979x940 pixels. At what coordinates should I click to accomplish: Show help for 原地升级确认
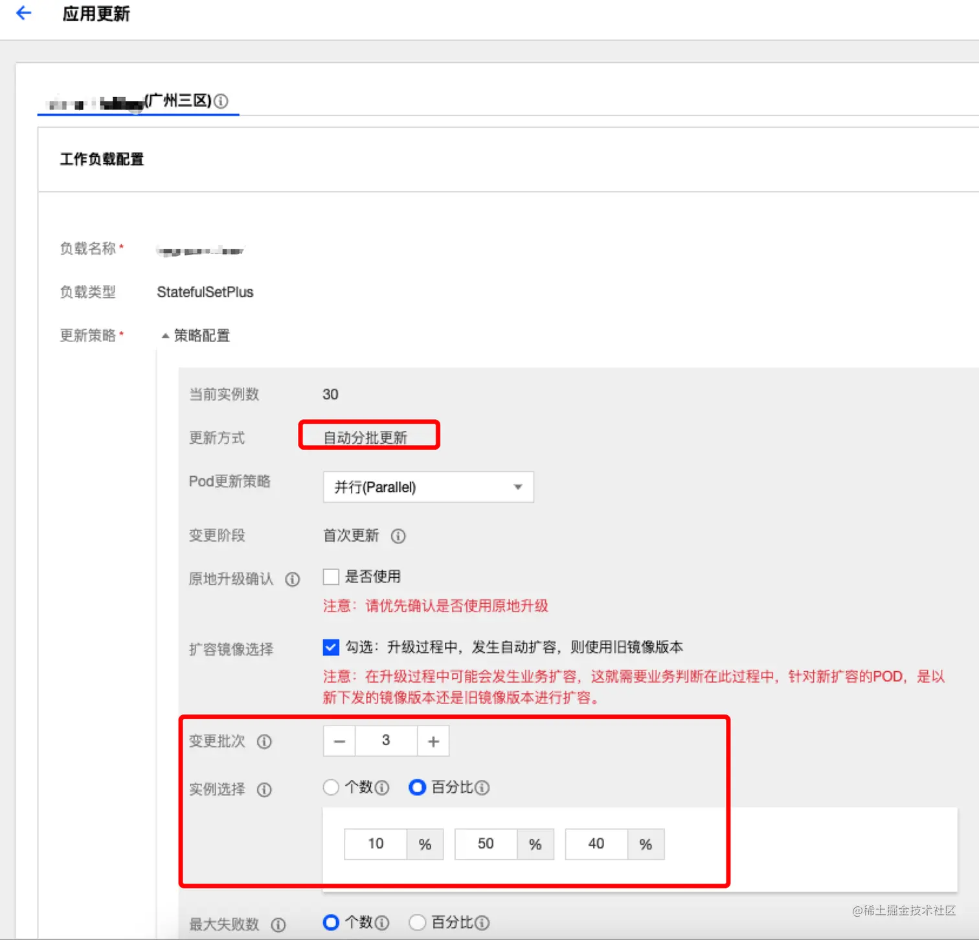tap(293, 579)
